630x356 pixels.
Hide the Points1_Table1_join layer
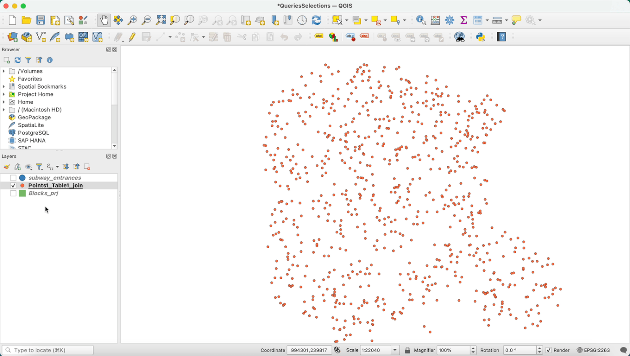pos(13,185)
